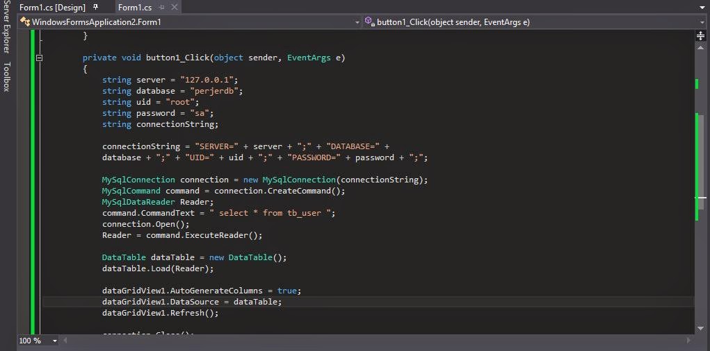
Task: Click the 'new MySqlConnection(connectionString)' line
Action: coord(265,180)
